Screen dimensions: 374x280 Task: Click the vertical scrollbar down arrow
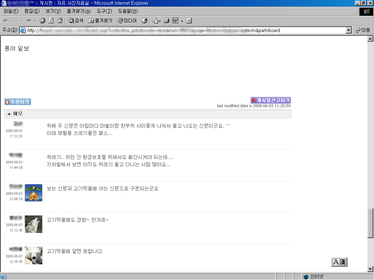(x=370, y=269)
